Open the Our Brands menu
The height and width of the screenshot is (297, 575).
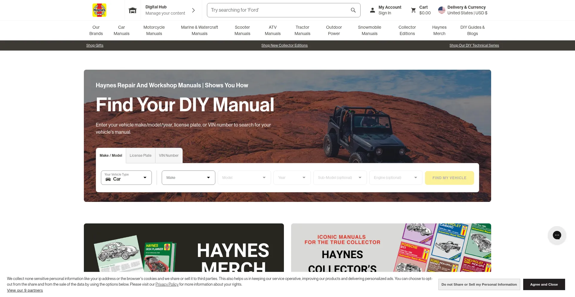click(x=96, y=31)
